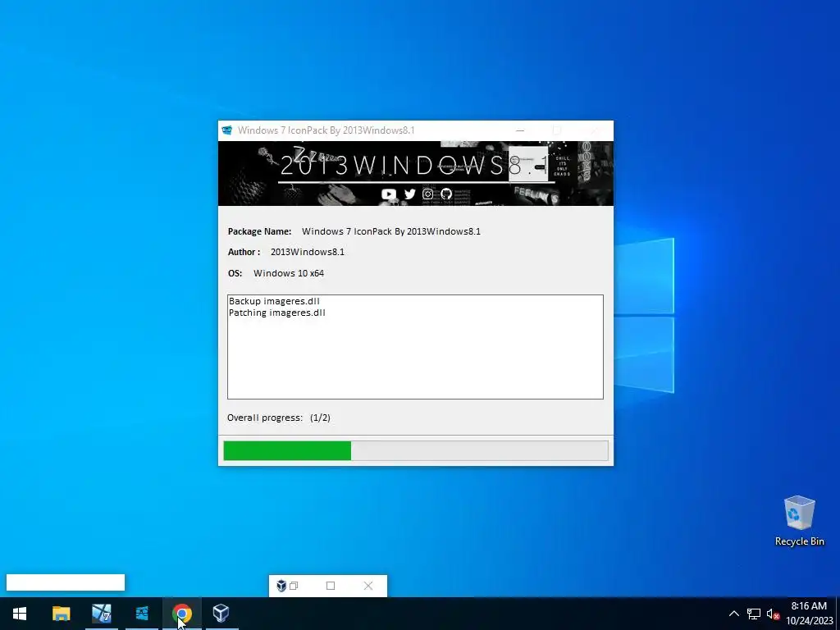Click the green overall progress bar
Screen dimensions: 840x630
[x=416, y=450]
